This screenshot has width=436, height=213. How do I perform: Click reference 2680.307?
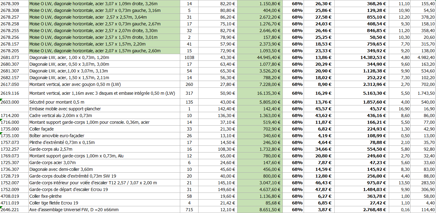[14, 64]
